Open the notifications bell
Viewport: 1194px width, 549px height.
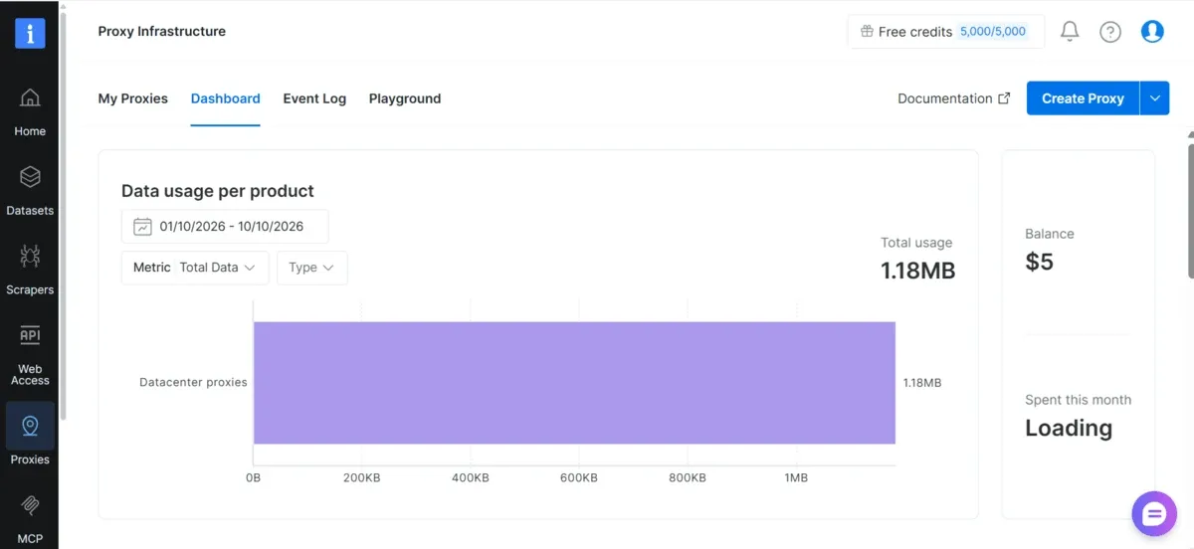click(x=1070, y=32)
